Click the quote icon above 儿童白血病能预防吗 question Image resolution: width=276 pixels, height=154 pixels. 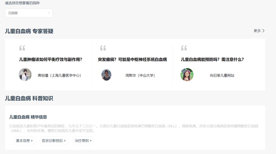click(x=184, y=49)
